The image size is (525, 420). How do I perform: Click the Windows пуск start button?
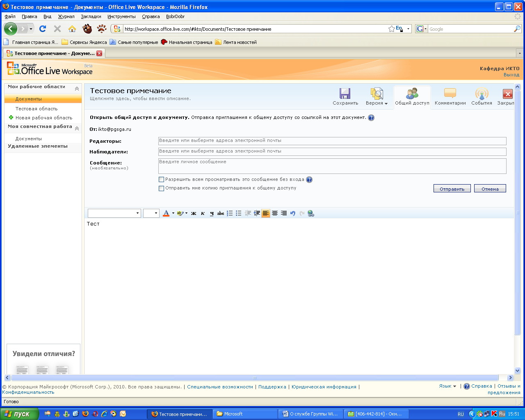click(19, 414)
